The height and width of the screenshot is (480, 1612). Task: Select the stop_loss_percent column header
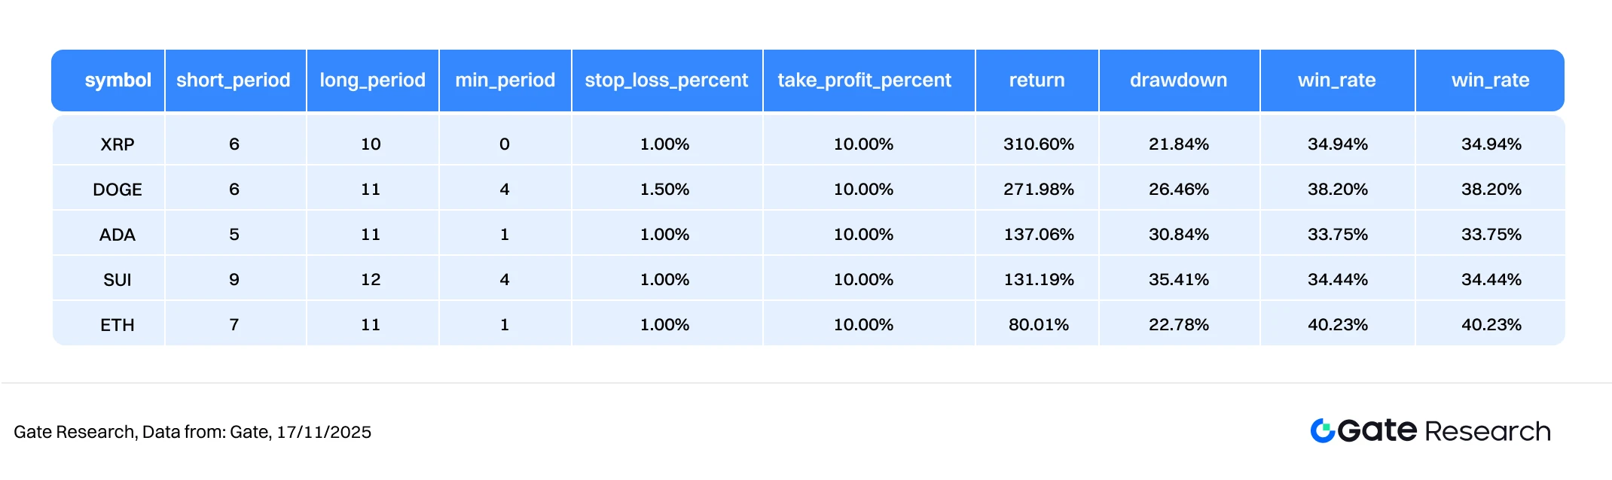point(667,81)
